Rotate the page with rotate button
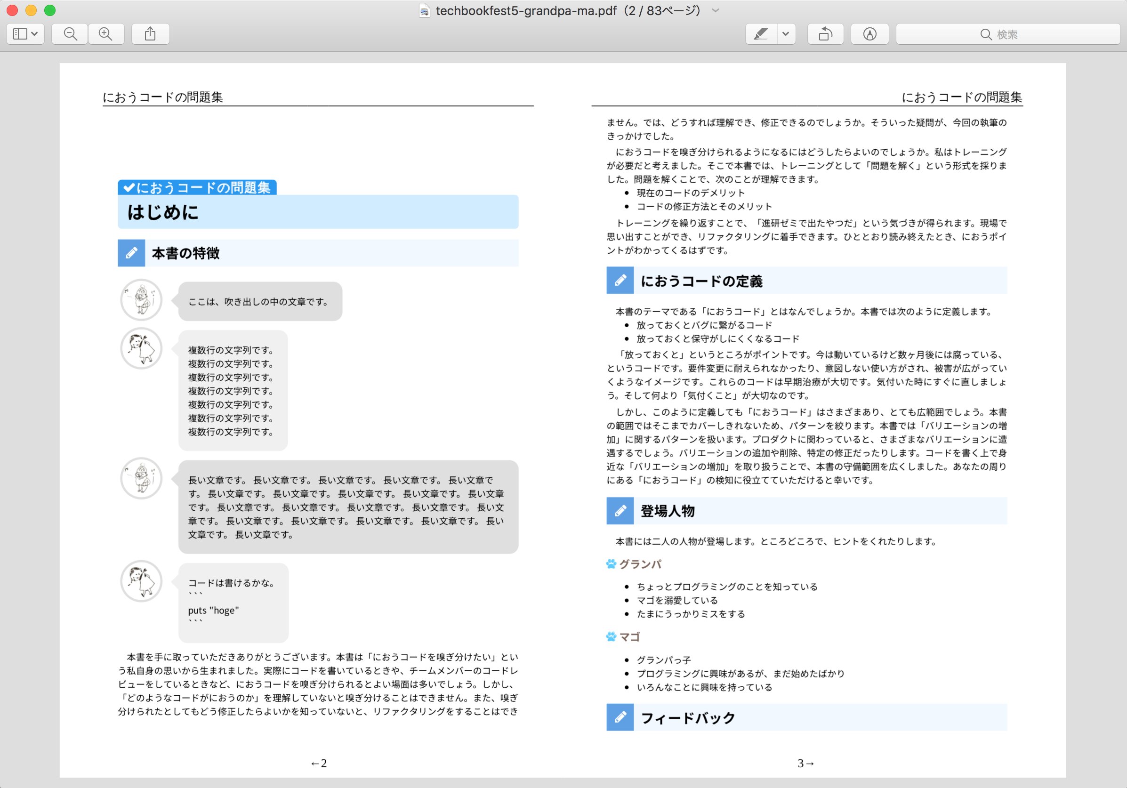The width and height of the screenshot is (1127, 788). (826, 34)
